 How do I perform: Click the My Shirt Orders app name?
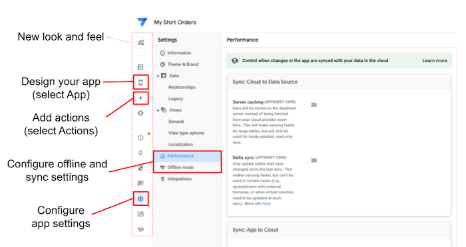pyautogui.click(x=175, y=22)
